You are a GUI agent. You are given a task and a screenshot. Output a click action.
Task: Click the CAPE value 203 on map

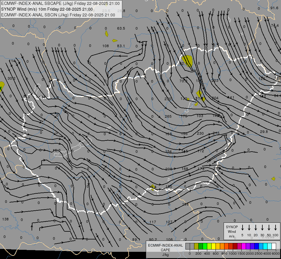coord(215,81)
